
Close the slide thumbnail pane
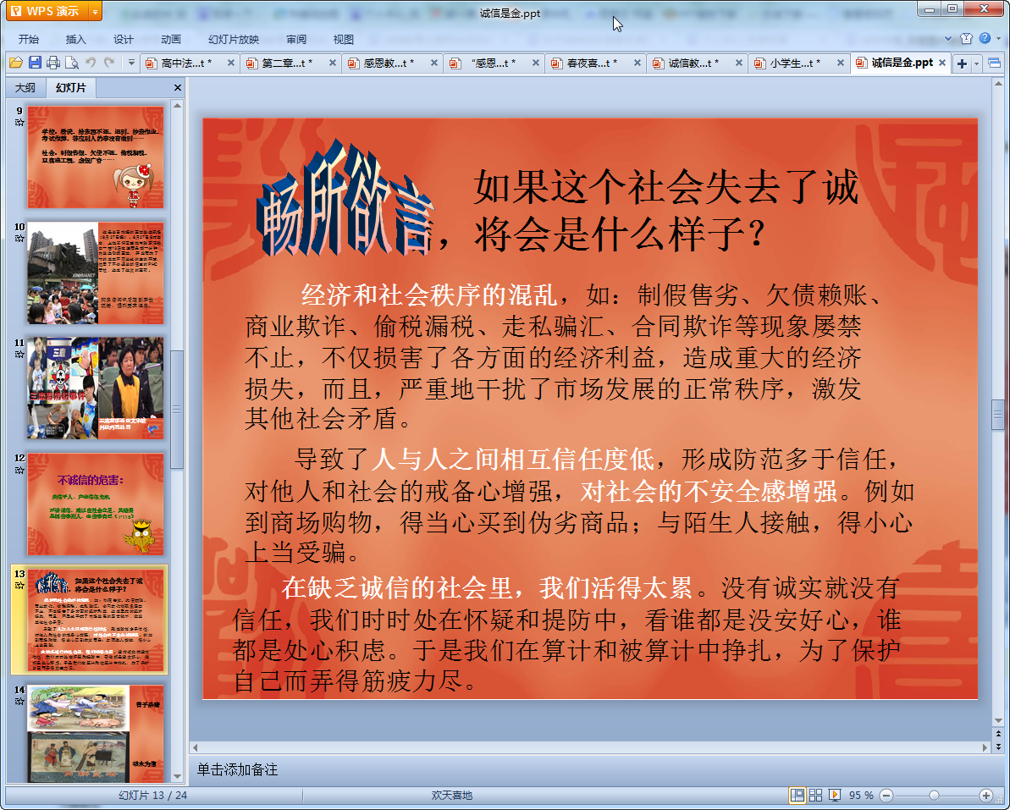click(178, 87)
